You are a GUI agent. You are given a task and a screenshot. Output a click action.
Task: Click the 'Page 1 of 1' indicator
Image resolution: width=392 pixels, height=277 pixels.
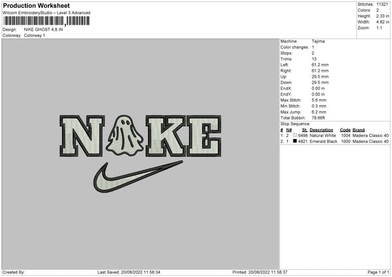pos(378,272)
